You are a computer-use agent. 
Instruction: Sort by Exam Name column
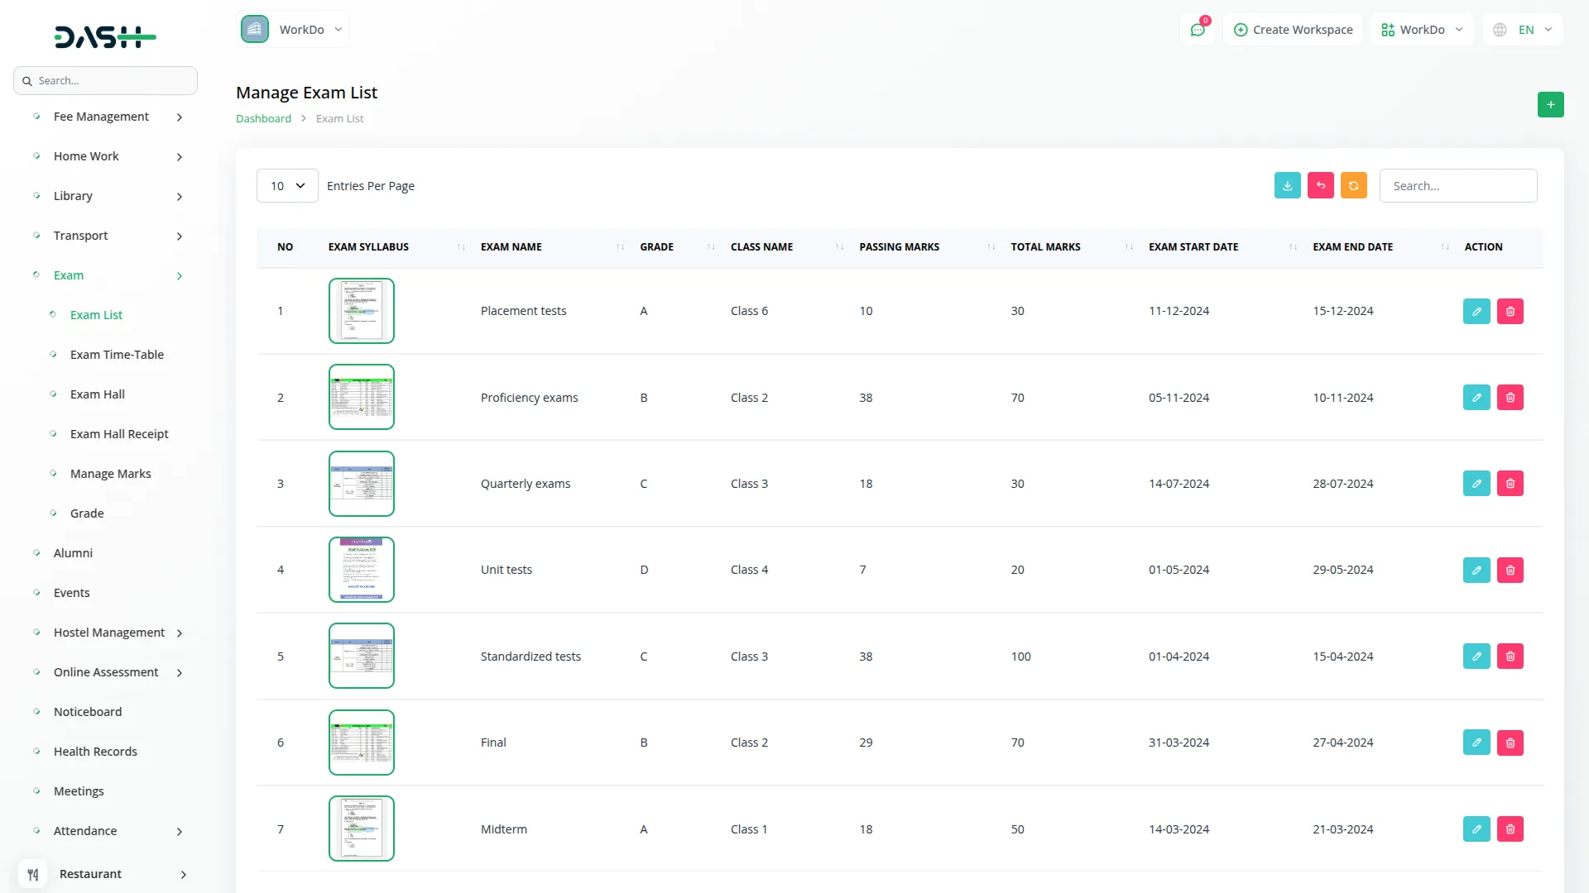click(x=620, y=247)
